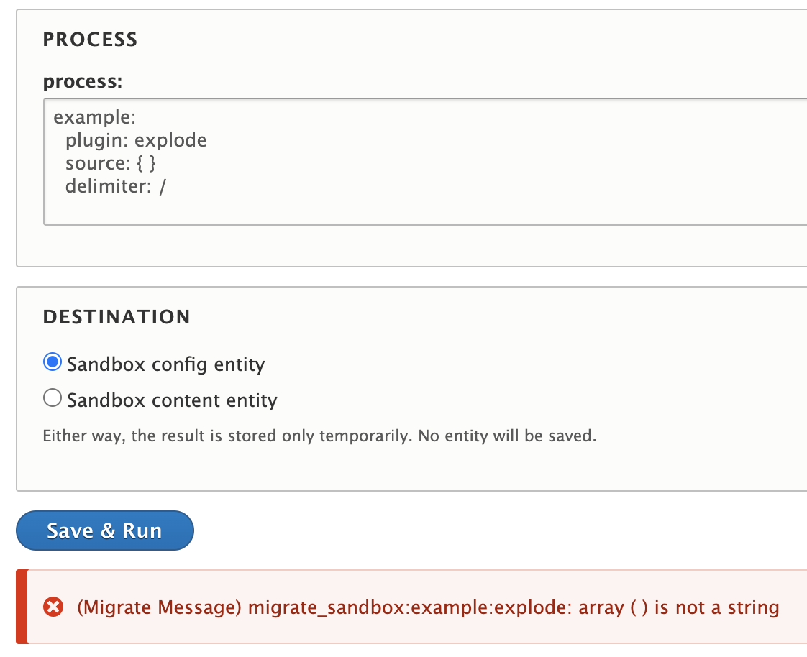Select the Sandbox config entity radio button
The width and height of the screenshot is (807, 657).
[52, 362]
